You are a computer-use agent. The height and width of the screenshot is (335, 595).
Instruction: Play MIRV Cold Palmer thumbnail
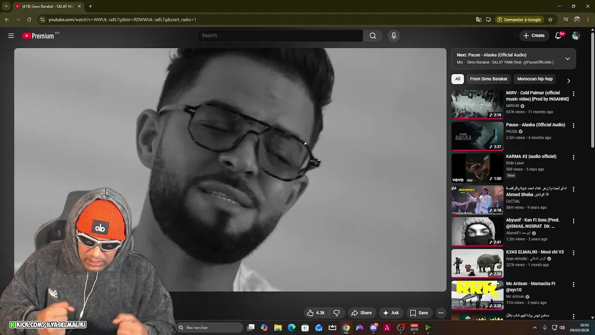click(x=477, y=104)
